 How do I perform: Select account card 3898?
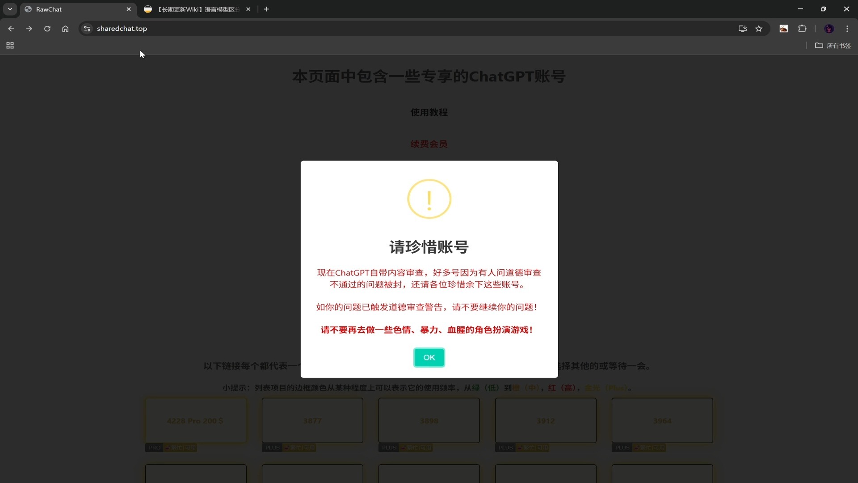click(429, 420)
